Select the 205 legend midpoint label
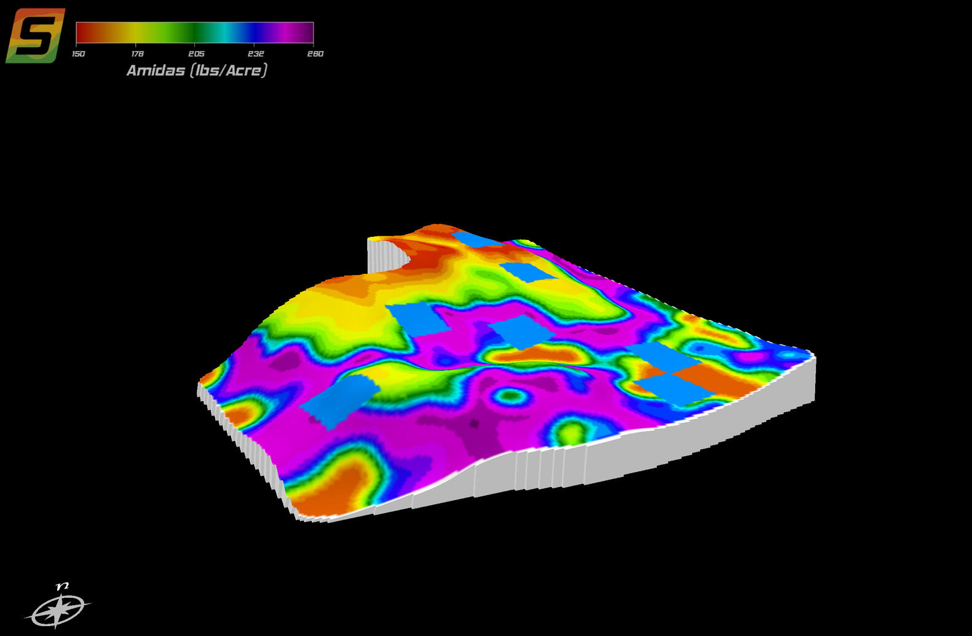972x636 pixels. click(x=196, y=54)
